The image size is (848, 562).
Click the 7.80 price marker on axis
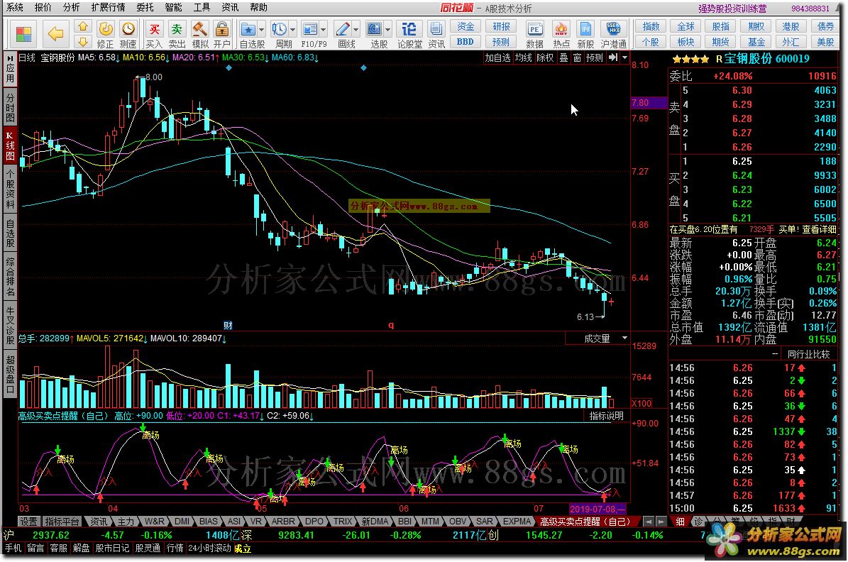point(649,103)
